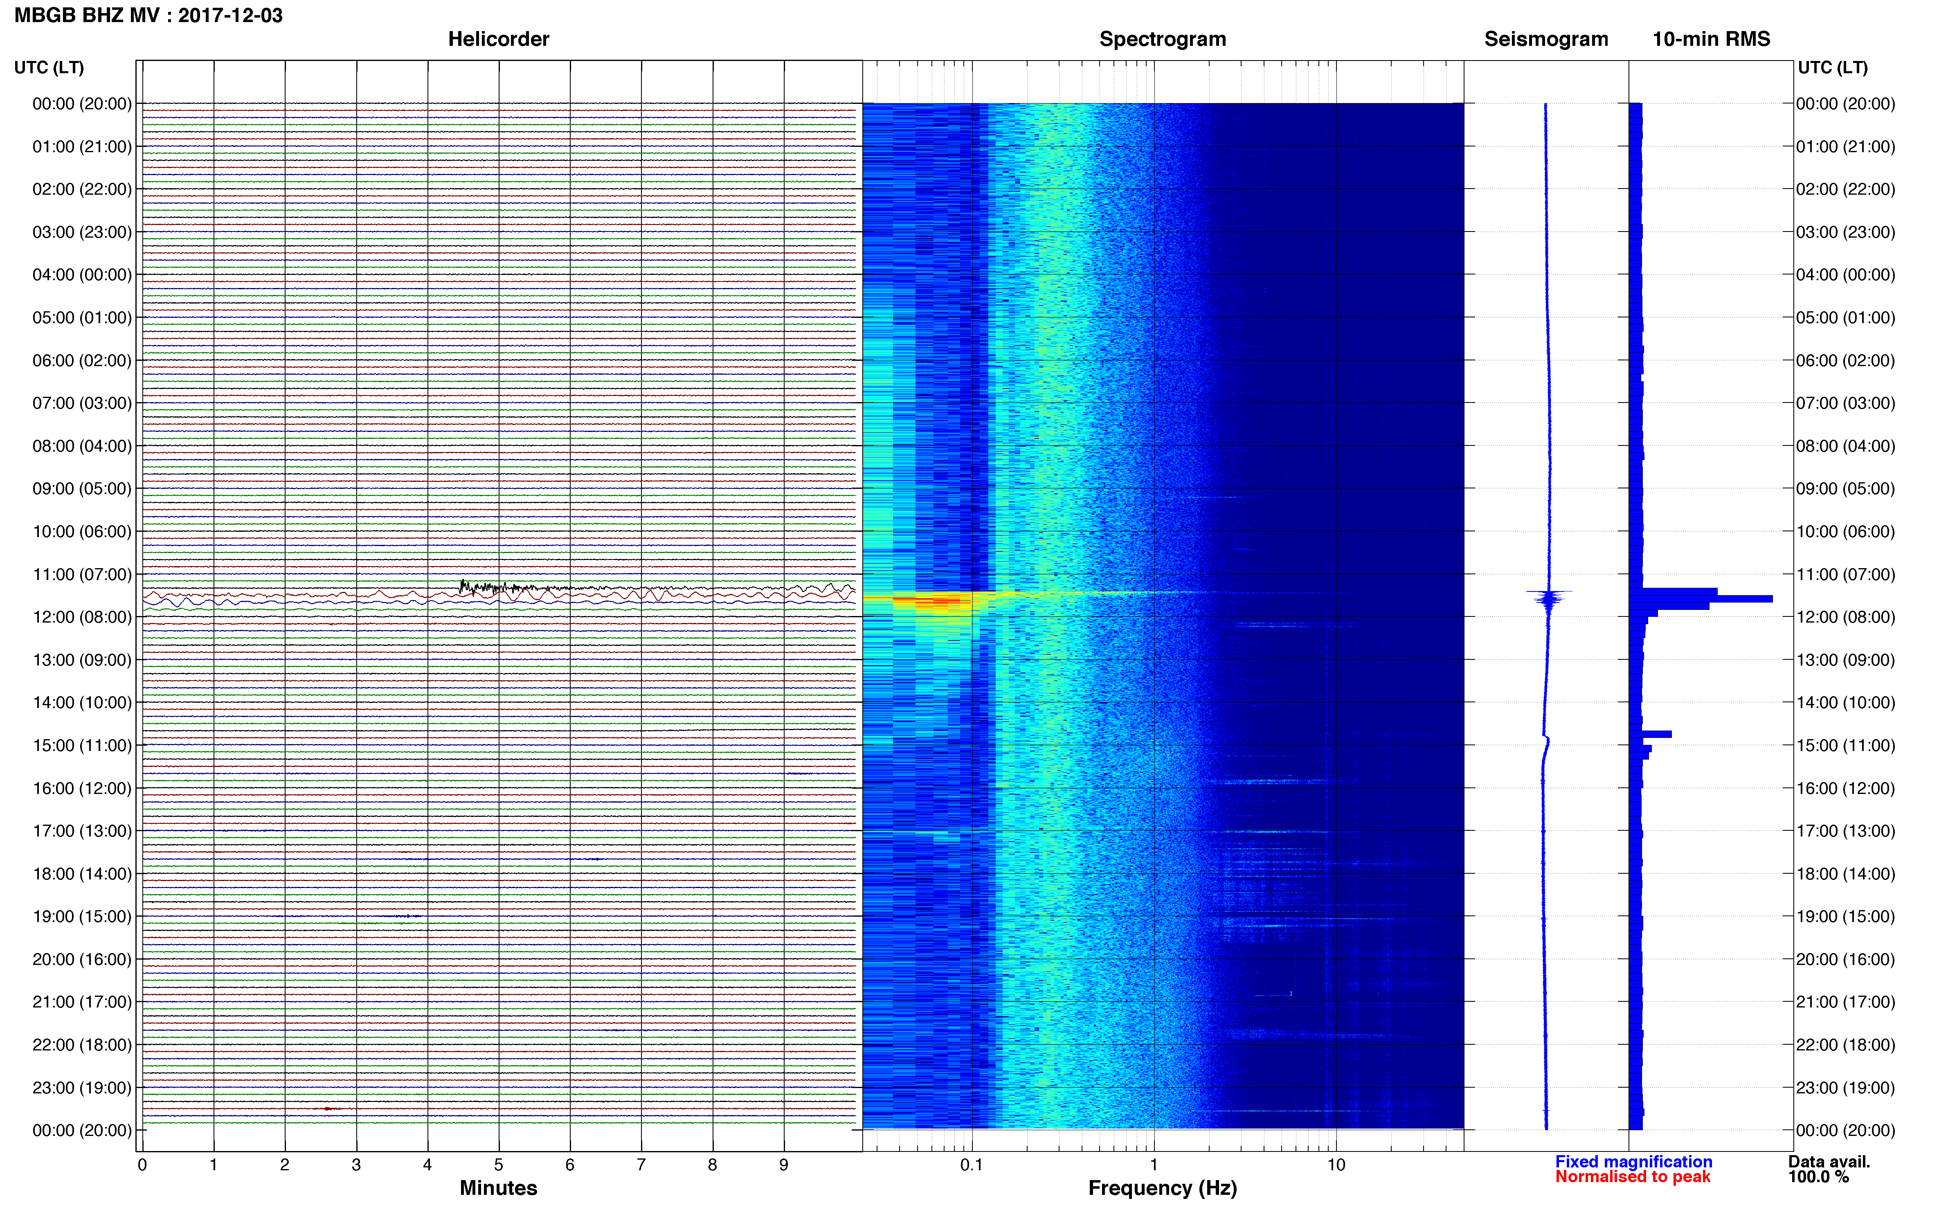Click right-side time label '21:00 (17:00)'
The image size is (1939, 1212).
(1845, 1001)
